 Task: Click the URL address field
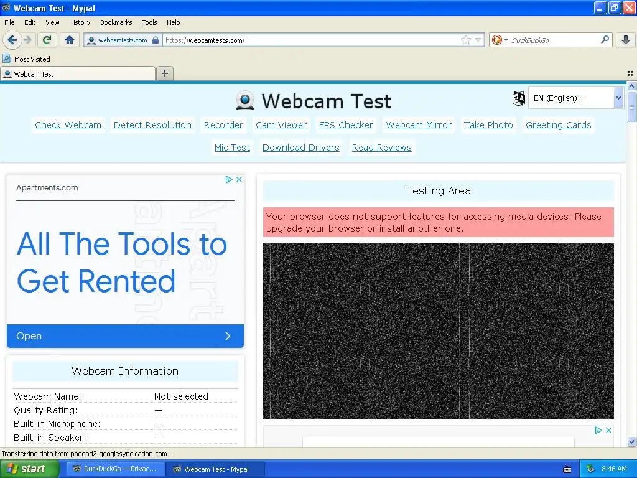[311, 40]
